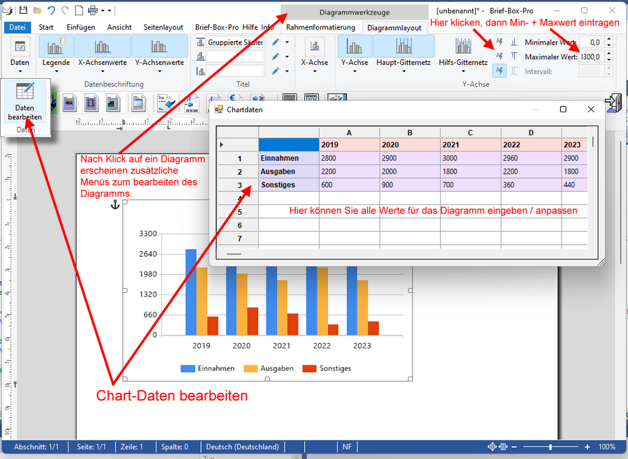The image size is (628, 459).
Task: Click Deutsch (Deutschland) in status bar
Action: point(242,446)
